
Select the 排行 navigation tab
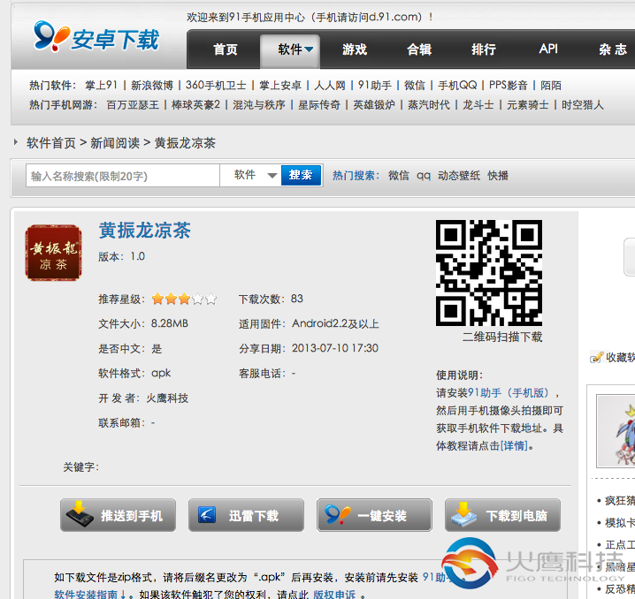pyautogui.click(x=484, y=50)
